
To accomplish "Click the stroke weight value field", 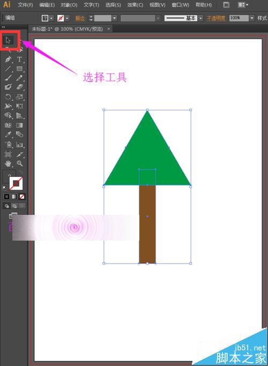I will pyautogui.click(x=103, y=18).
